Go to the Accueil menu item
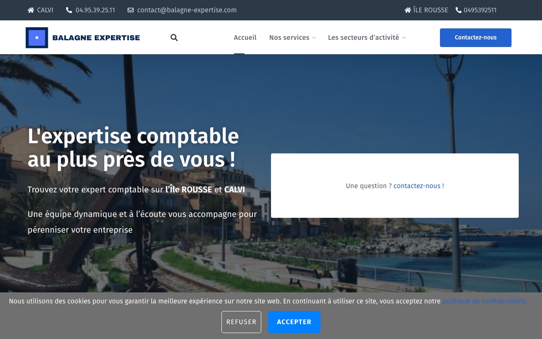Image resolution: width=542 pixels, height=339 pixels. 245,38
